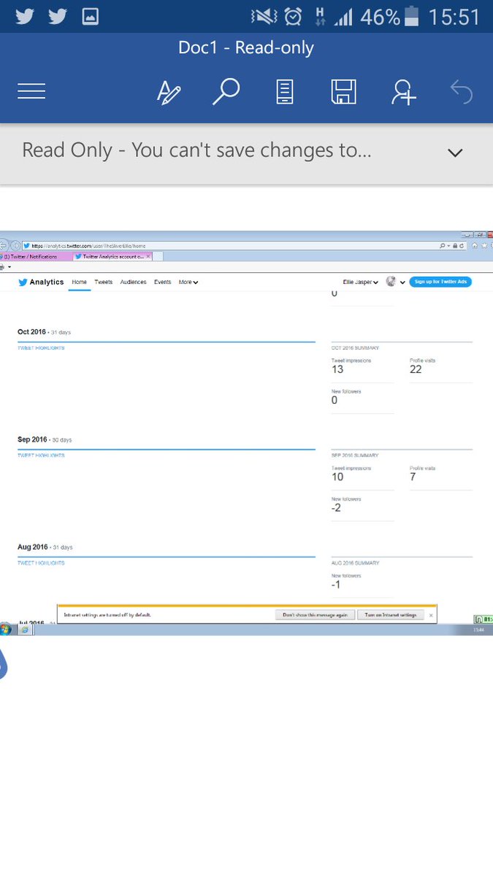The height and width of the screenshot is (876, 493).
Task: Expand the Read Only notification chevron
Action: [455, 153]
